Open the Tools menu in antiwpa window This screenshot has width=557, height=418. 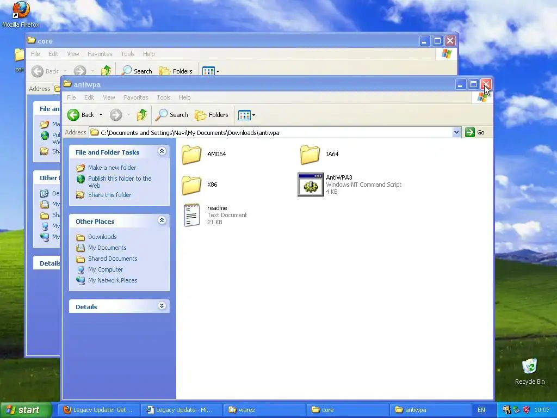click(163, 97)
